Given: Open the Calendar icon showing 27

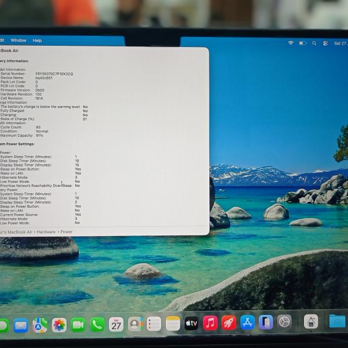Looking at the screenshot, I should (x=116, y=324).
